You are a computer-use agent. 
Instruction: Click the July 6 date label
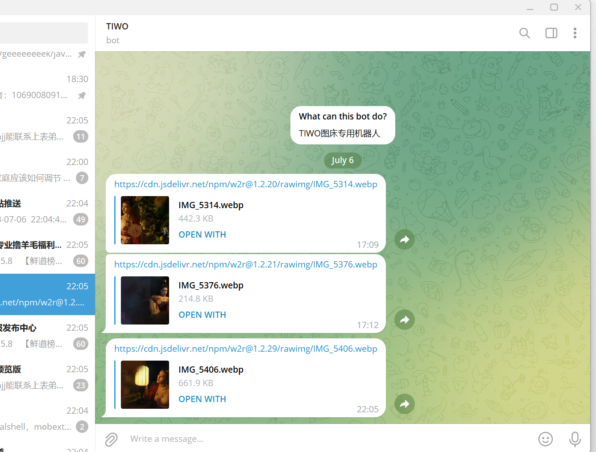343,160
